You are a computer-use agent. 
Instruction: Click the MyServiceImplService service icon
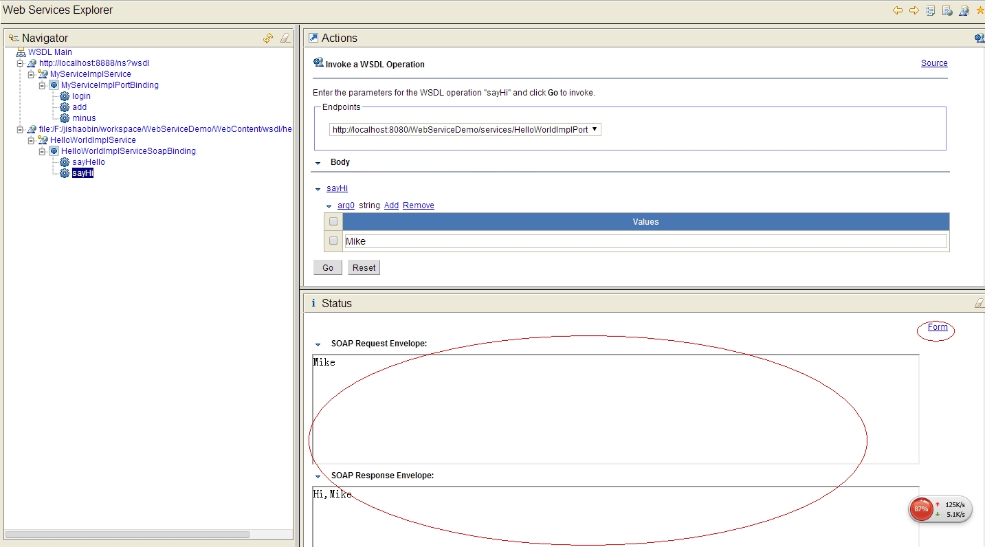(43, 74)
